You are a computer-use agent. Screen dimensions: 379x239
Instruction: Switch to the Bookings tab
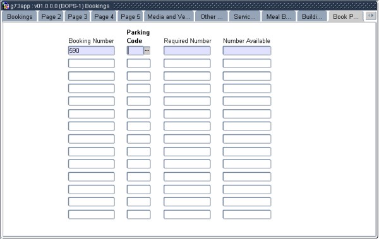(20, 16)
